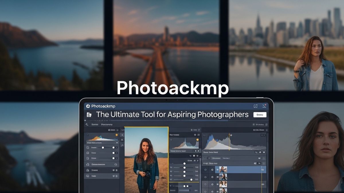Click the histogram icon above the left adjustments panel

pyautogui.click(x=110, y=130)
